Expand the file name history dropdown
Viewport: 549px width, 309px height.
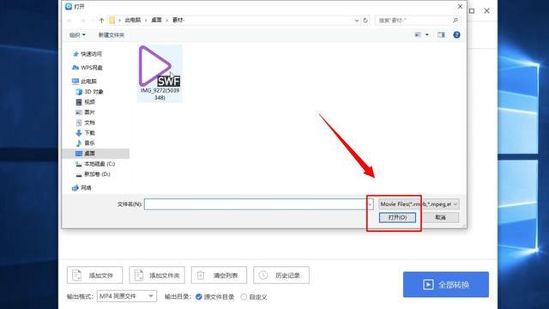pyautogui.click(x=370, y=204)
